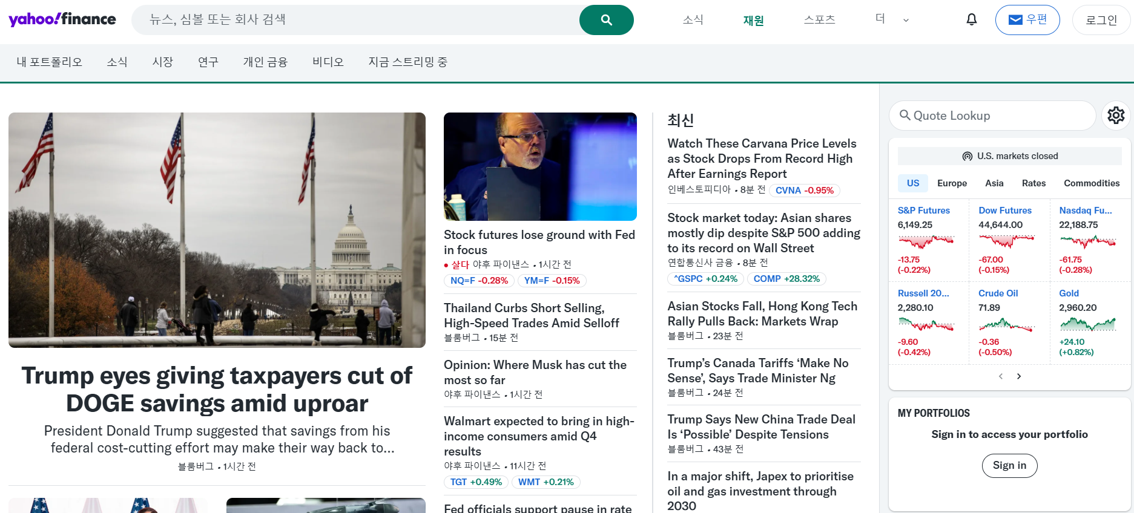The height and width of the screenshot is (513, 1134).
Task: Click the YM=F -0.15% ticker chip
Action: (552, 281)
